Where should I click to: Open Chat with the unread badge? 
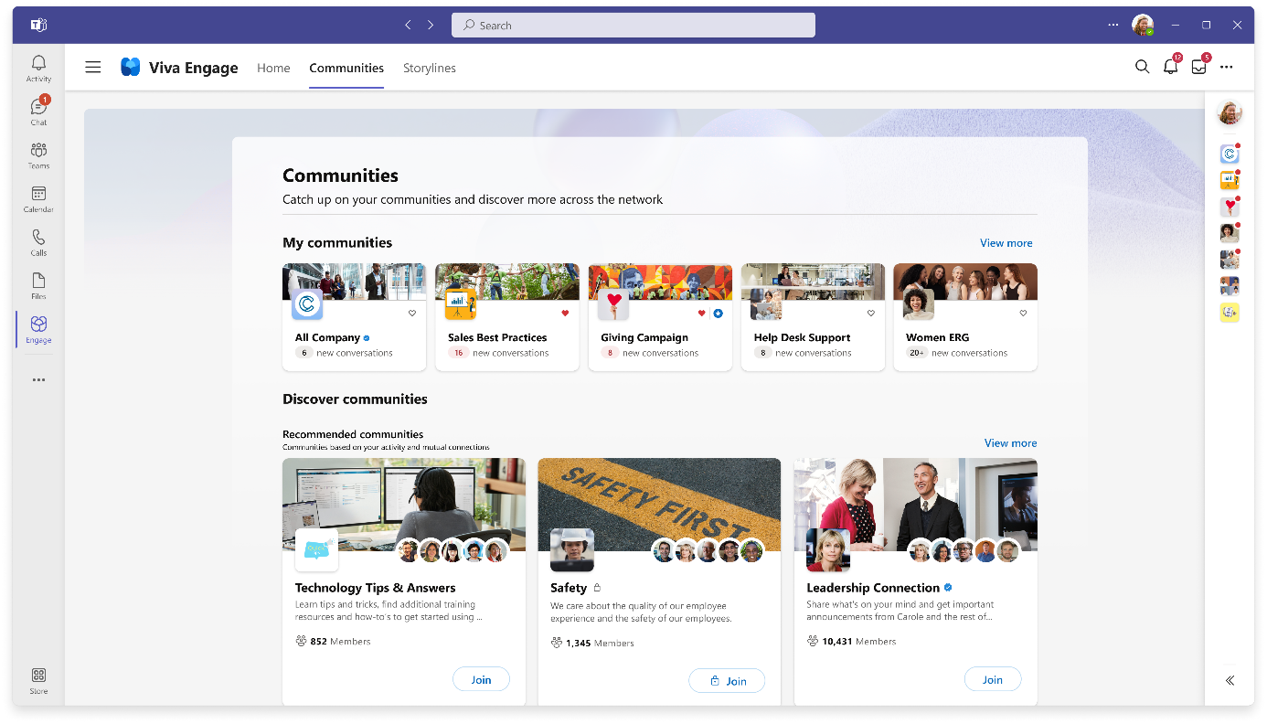pos(37,110)
